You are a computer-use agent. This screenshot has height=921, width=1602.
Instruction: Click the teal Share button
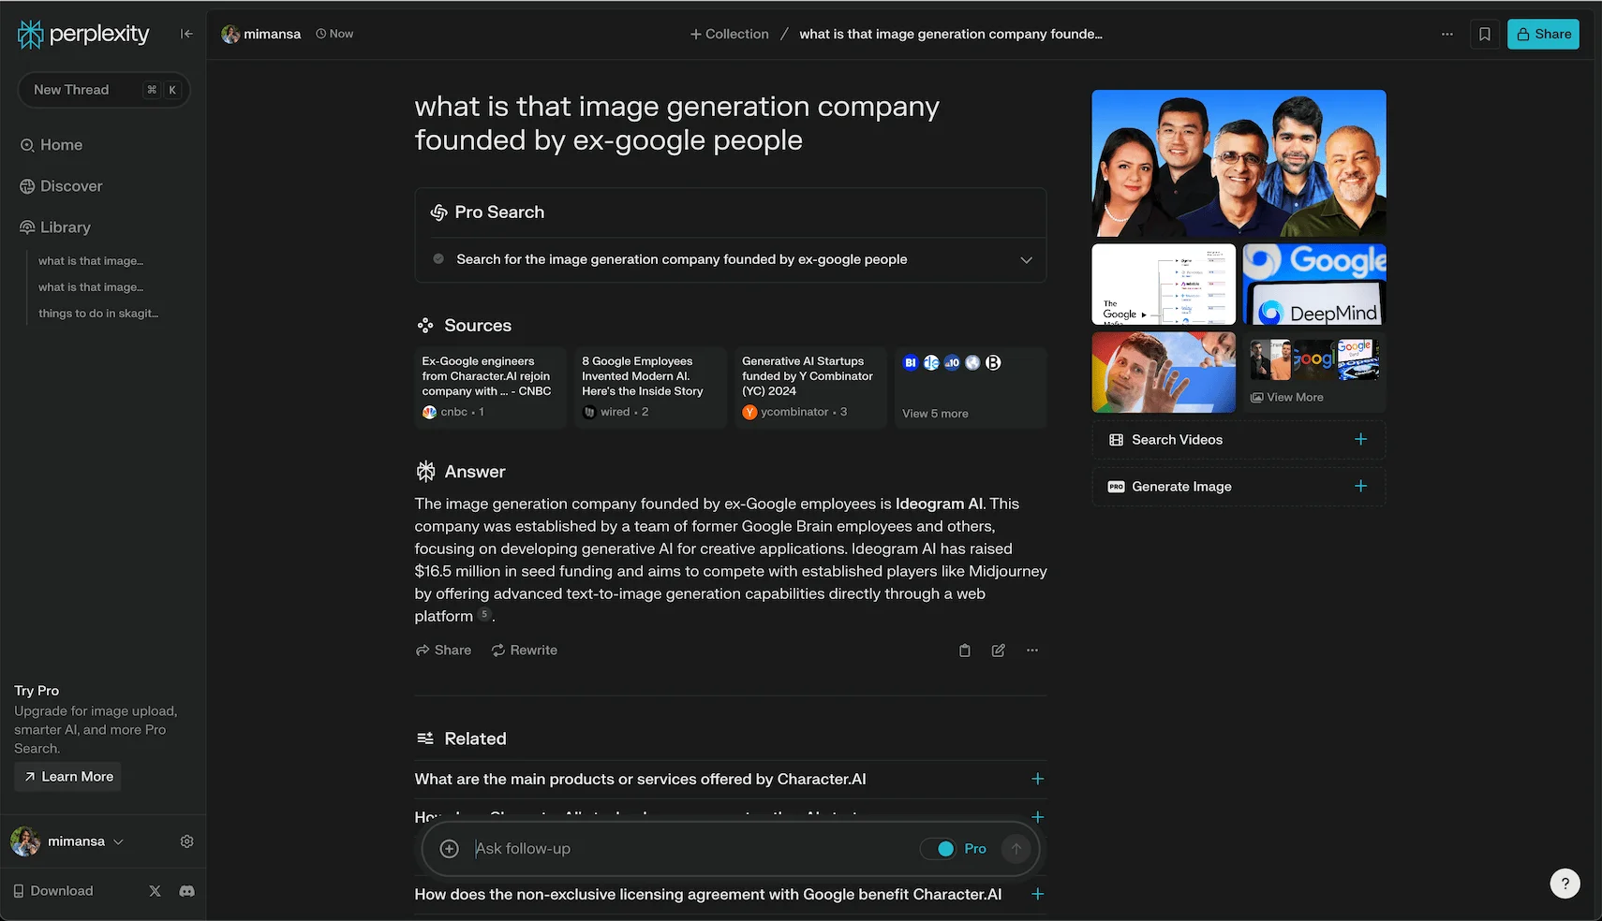point(1542,34)
